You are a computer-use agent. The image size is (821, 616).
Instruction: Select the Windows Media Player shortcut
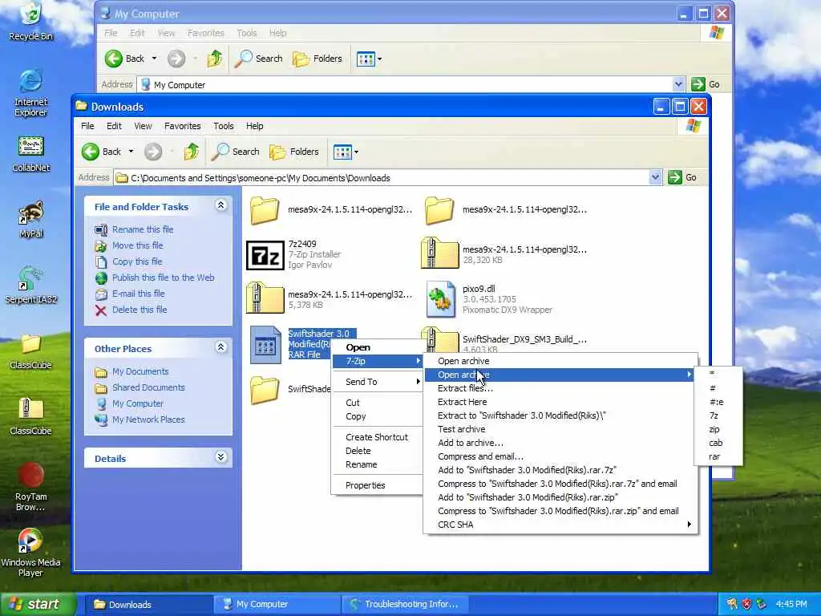pos(30,553)
